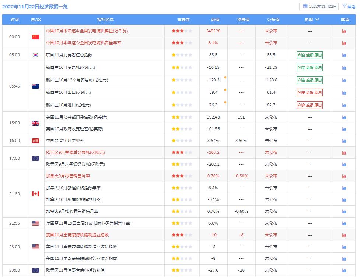Click 利多 金银 原油 tag for 新西兰10月进口
The image size is (361, 279).
(x=310, y=105)
